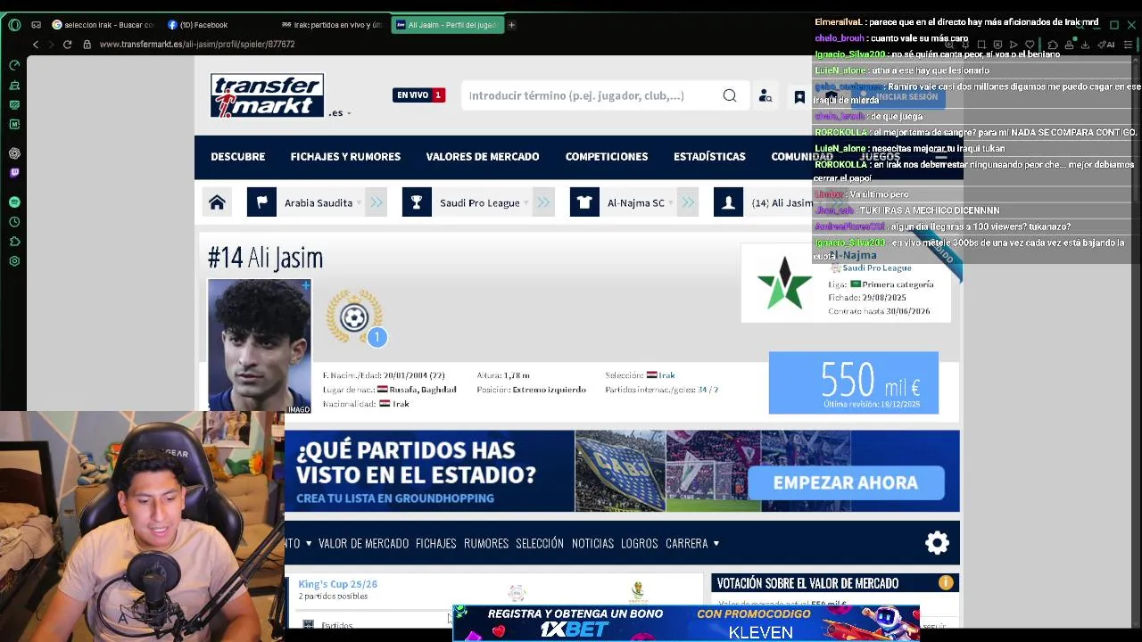This screenshot has height=642, width=1142.
Task: Expand the Arabia Saudita breadcrumb dropdown
Action: [359, 203]
